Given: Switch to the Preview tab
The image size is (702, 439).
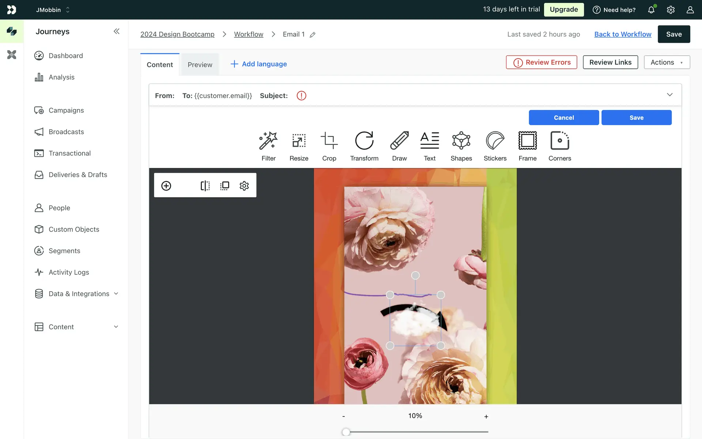Looking at the screenshot, I should coord(200,65).
